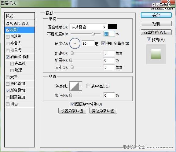Click the 不透明度 opacity slider handle
176x152 pixels.
point(93,34)
